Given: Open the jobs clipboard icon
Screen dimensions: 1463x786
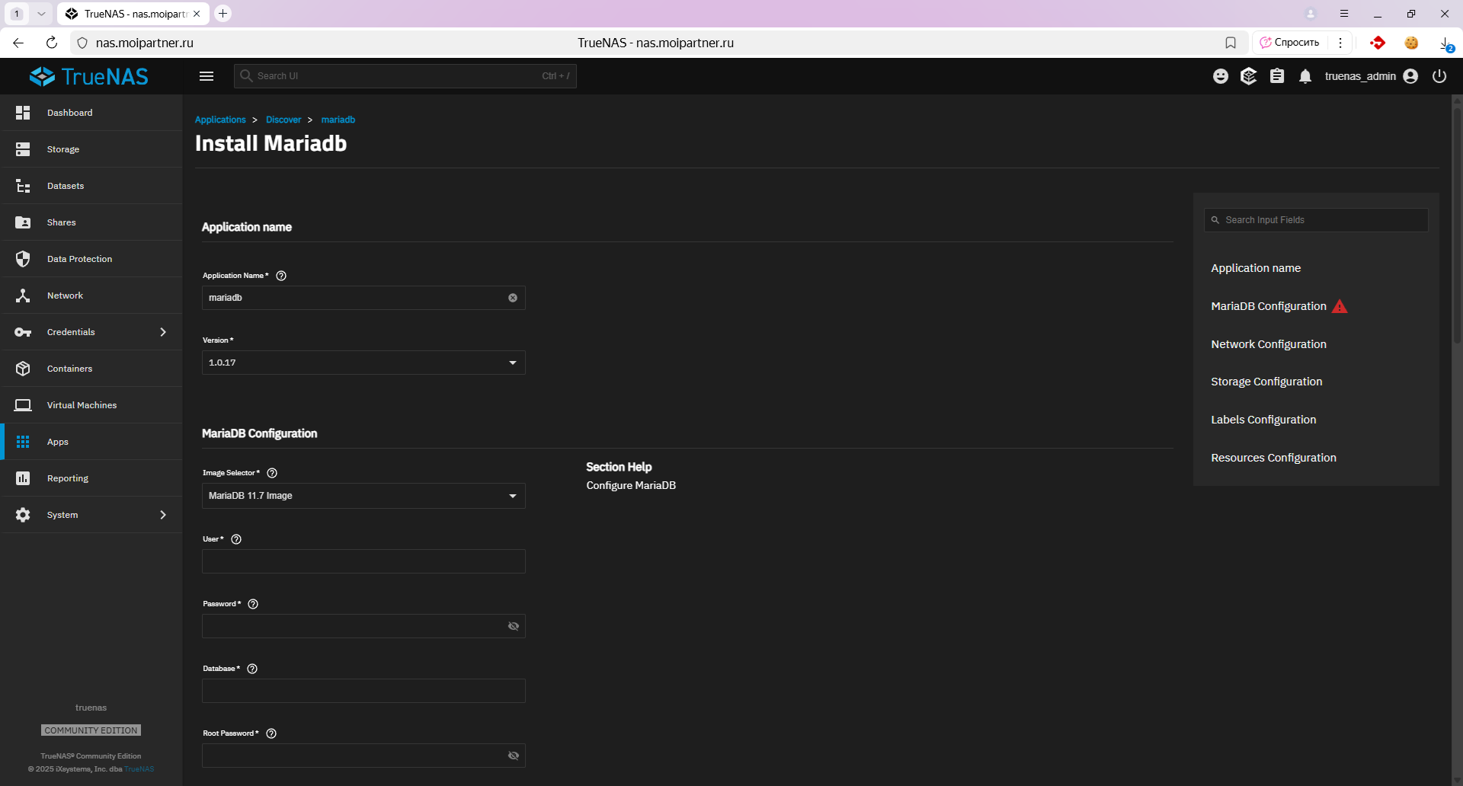Looking at the screenshot, I should pos(1277,76).
